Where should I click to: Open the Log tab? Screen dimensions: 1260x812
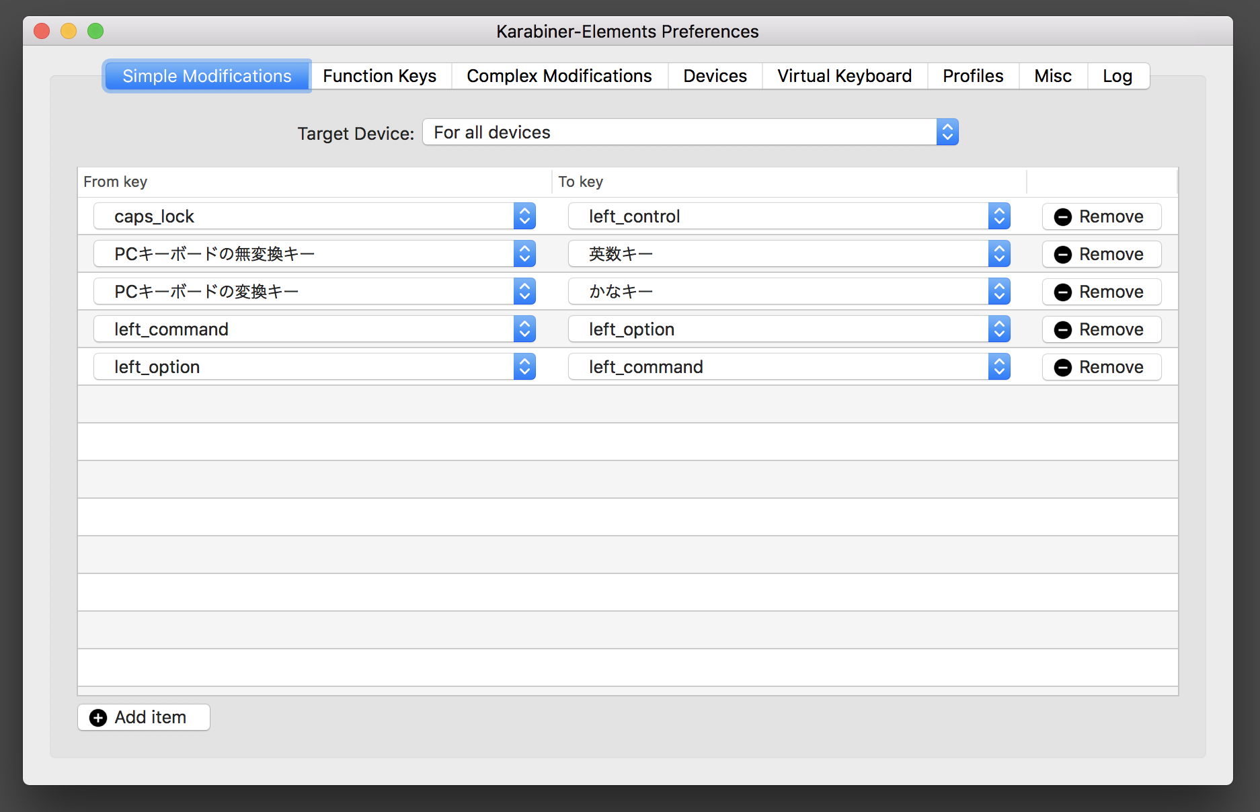(1117, 76)
